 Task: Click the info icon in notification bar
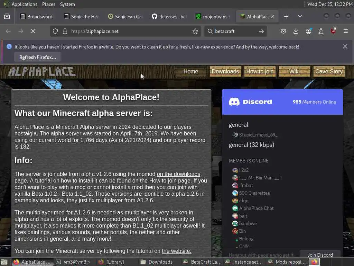click(9, 46)
